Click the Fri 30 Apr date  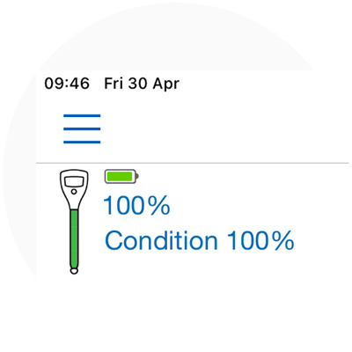[142, 84]
